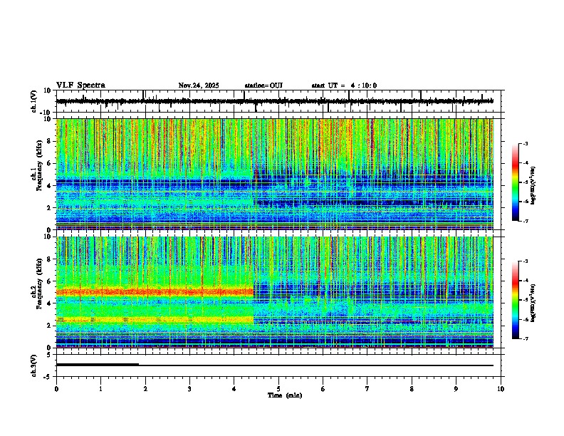Click time axis tick label "5"

pos(278,389)
